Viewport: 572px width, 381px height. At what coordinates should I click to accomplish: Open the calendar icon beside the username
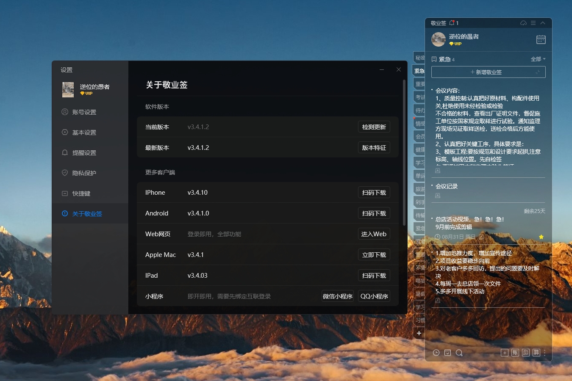point(541,39)
